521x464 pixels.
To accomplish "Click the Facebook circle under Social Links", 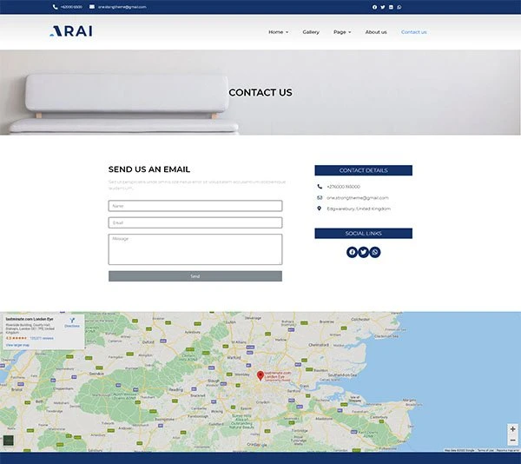I will [x=352, y=252].
